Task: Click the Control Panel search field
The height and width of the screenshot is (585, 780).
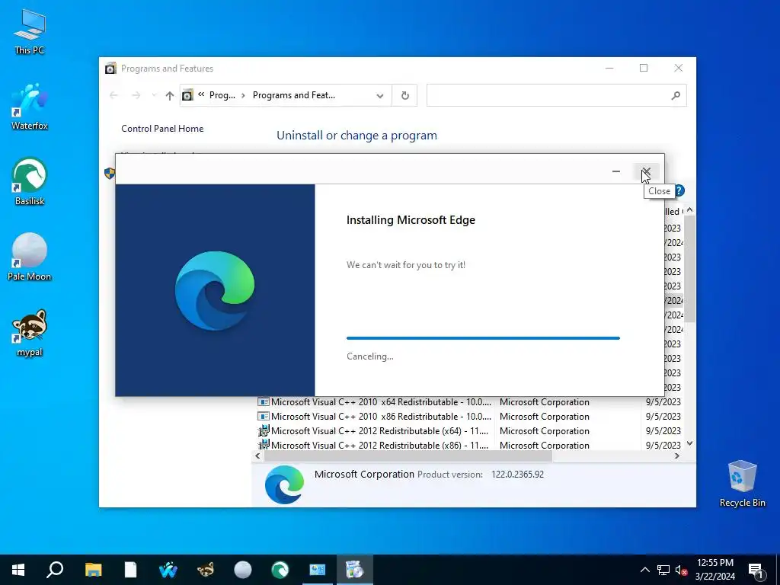Action: pyautogui.click(x=547, y=95)
